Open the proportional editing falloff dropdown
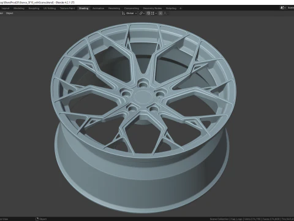 166,14
